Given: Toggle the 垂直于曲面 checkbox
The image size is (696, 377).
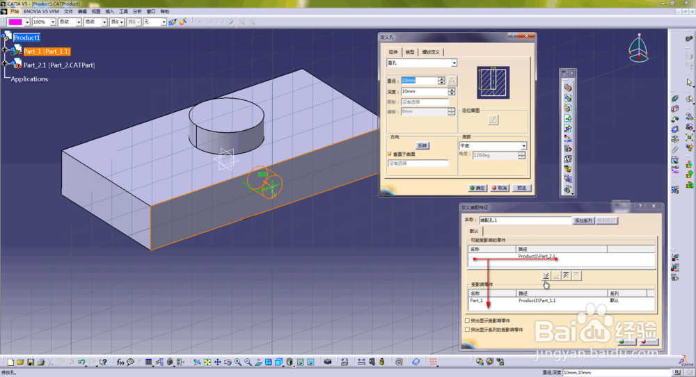Looking at the screenshot, I should coord(390,154).
